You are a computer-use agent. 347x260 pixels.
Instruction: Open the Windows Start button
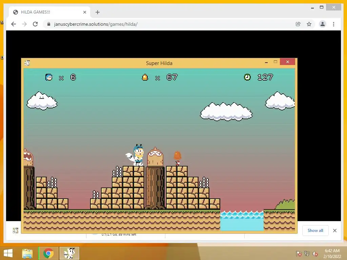click(8, 253)
